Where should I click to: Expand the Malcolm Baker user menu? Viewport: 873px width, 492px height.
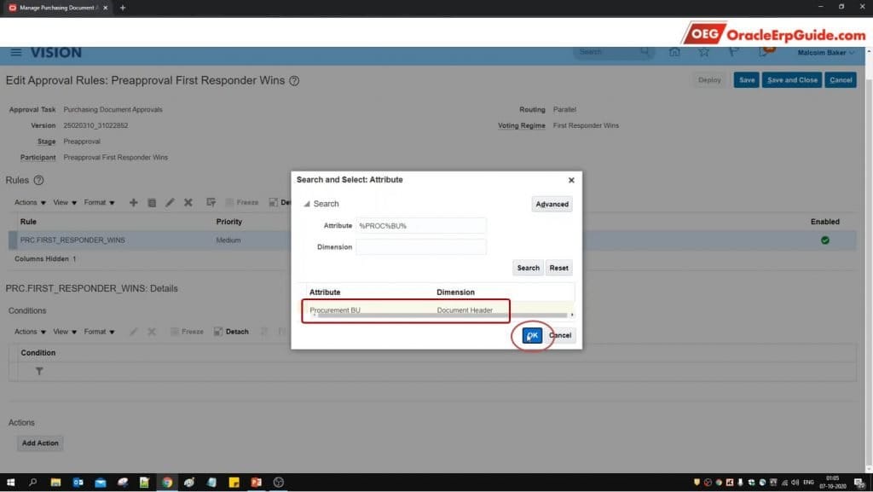pyautogui.click(x=826, y=53)
